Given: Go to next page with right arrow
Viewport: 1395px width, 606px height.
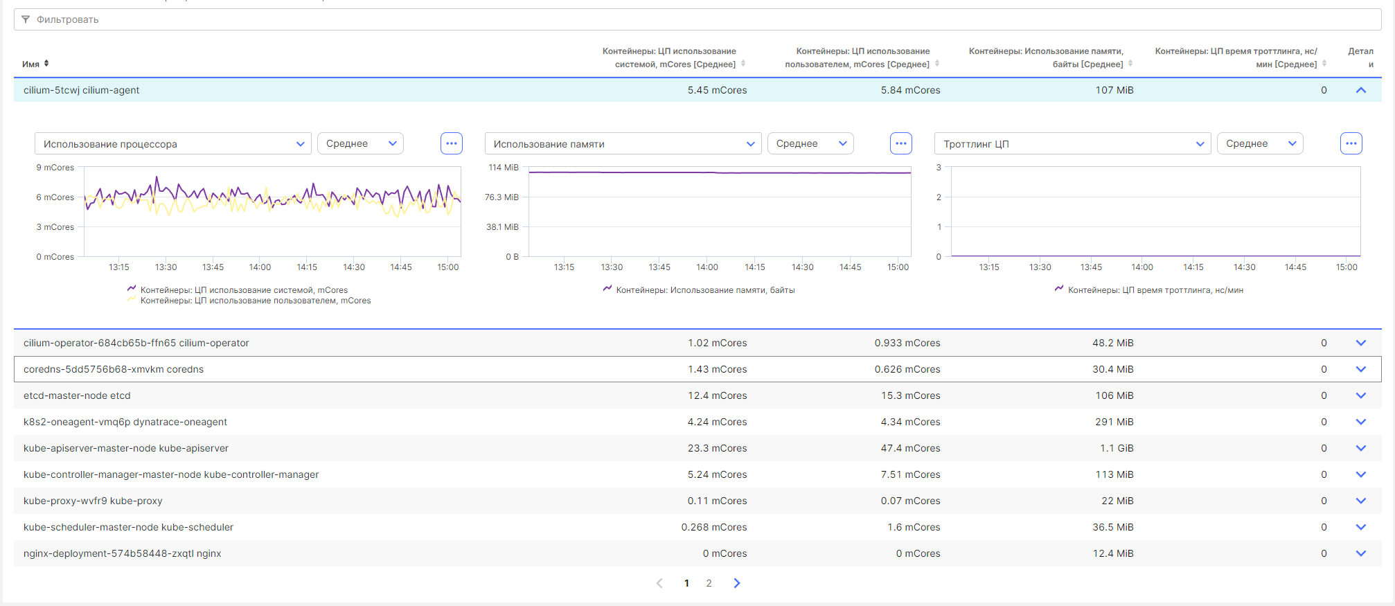Looking at the screenshot, I should 737,583.
